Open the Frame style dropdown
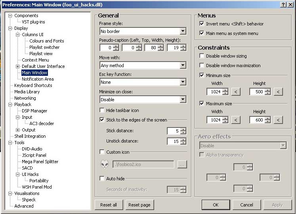This screenshot has width=296, height=214. tap(183, 31)
